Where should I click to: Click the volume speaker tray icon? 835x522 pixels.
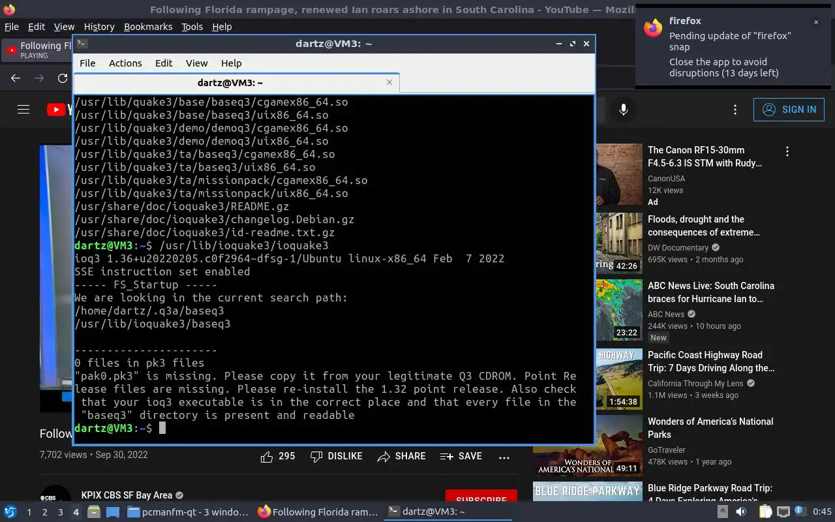pos(740,512)
